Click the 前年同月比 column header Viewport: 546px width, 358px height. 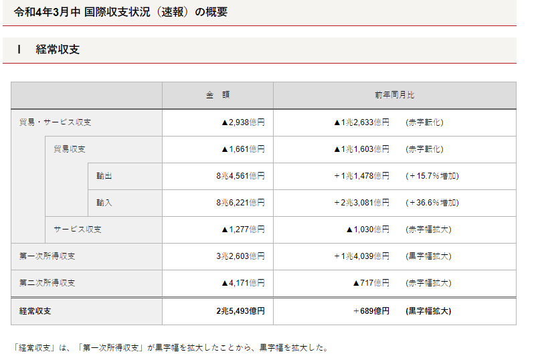(394, 95)
